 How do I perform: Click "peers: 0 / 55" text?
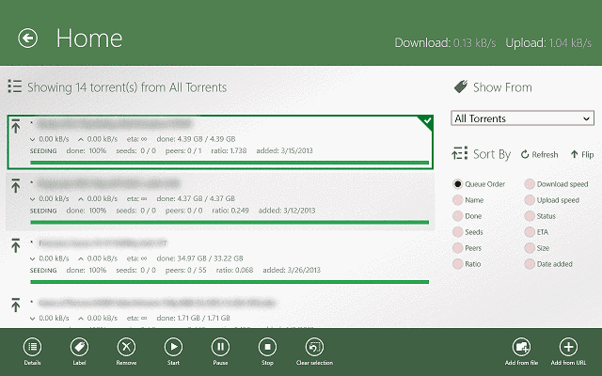pos(186,270)
